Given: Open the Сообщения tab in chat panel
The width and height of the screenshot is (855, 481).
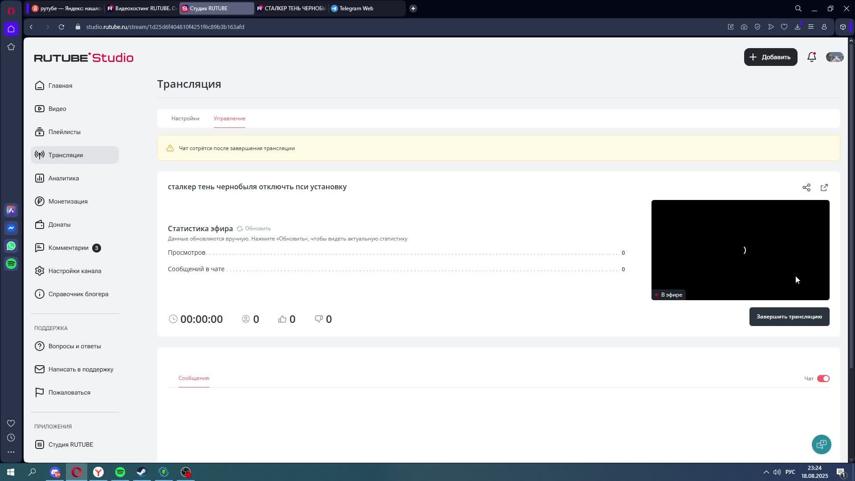Looking at the screenshot, I should (193, 378).
